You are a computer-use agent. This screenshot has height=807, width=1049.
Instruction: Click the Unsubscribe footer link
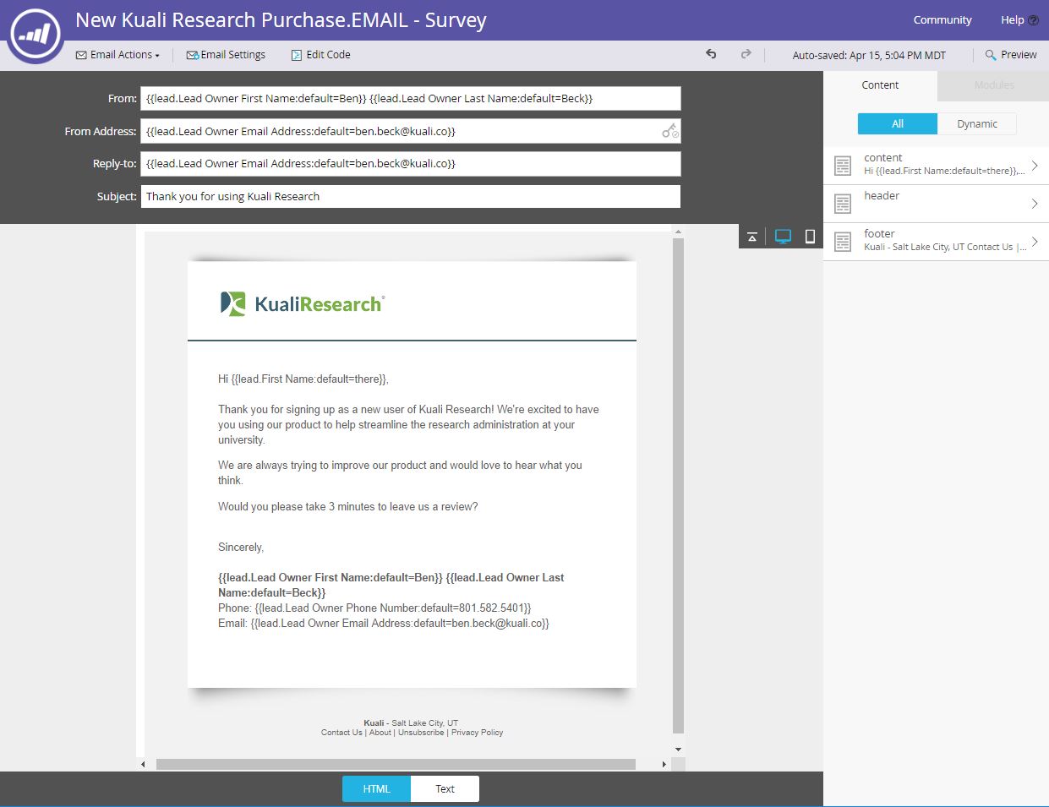point(421,733)
